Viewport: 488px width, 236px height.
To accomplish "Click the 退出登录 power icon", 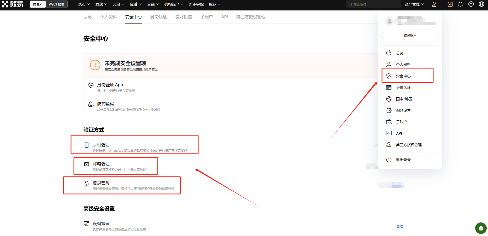I will point(389,160).
